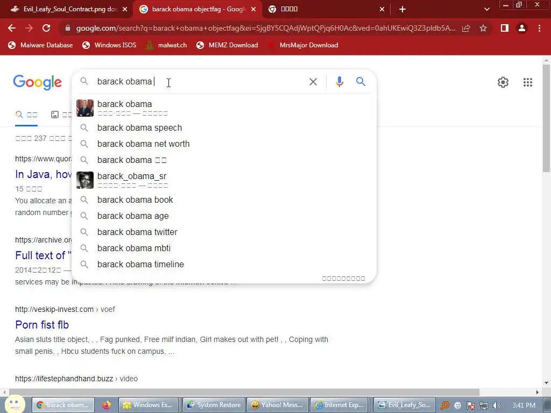Viewport: 551px width, 413px height.
Task: Switch to Evil_Leafy_So... taskbar button
Action: (x=405, y=405)
